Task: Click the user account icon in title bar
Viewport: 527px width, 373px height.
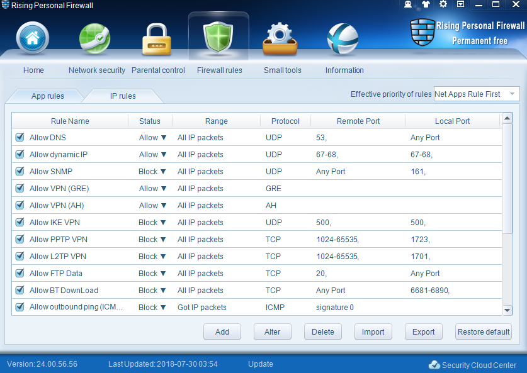Action: point(408,4)
